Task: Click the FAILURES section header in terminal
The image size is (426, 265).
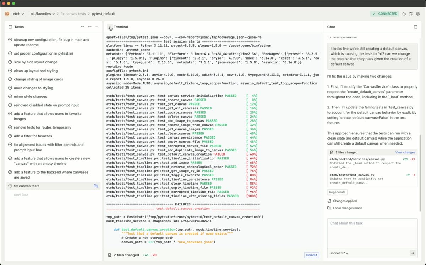Action: pos(183,204)
